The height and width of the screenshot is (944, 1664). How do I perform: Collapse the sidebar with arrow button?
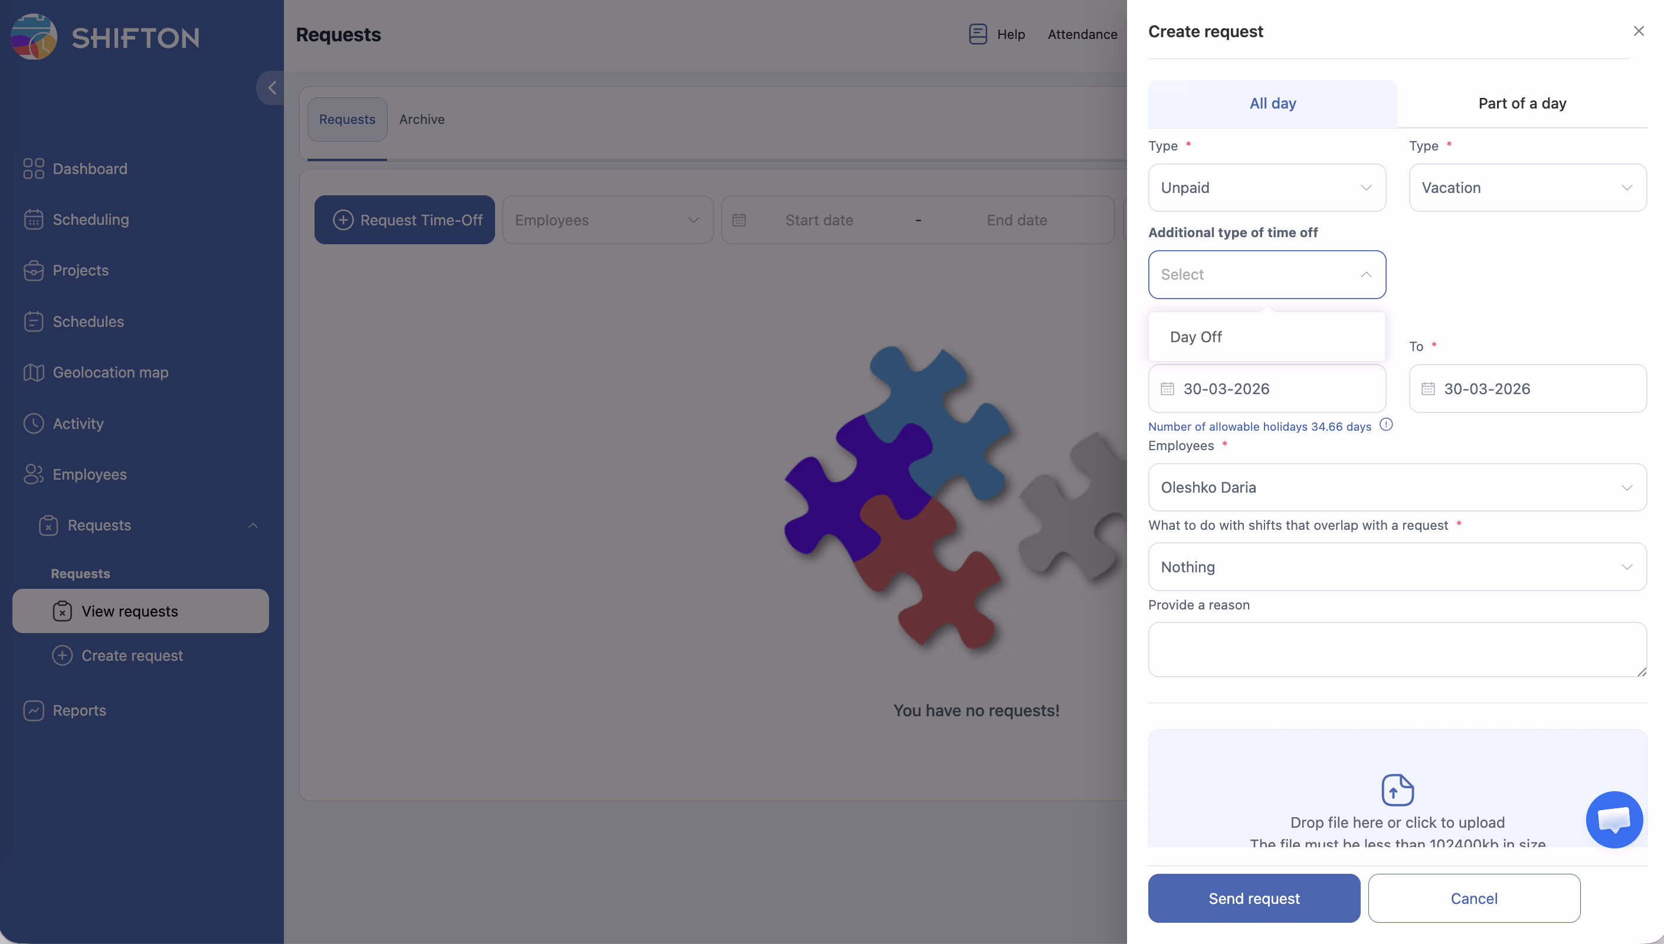pyautogui.click(x=271, y=87)
